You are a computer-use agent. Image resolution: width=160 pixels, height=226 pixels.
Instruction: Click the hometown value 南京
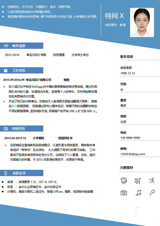(123, 106)
